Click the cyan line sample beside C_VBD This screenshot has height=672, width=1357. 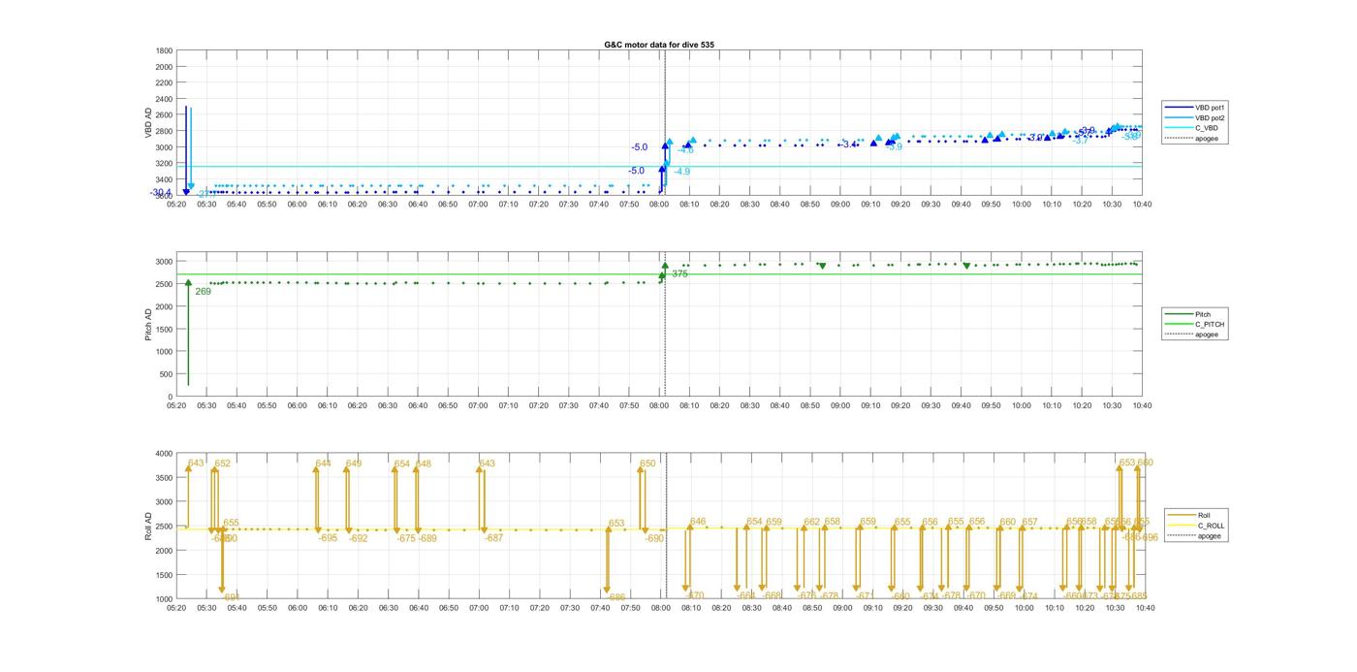[x=1180, y=128]
